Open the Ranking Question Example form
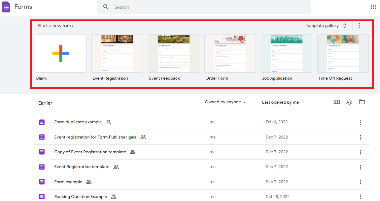This screenshot has width=380, height=201. tap(81, 197)
